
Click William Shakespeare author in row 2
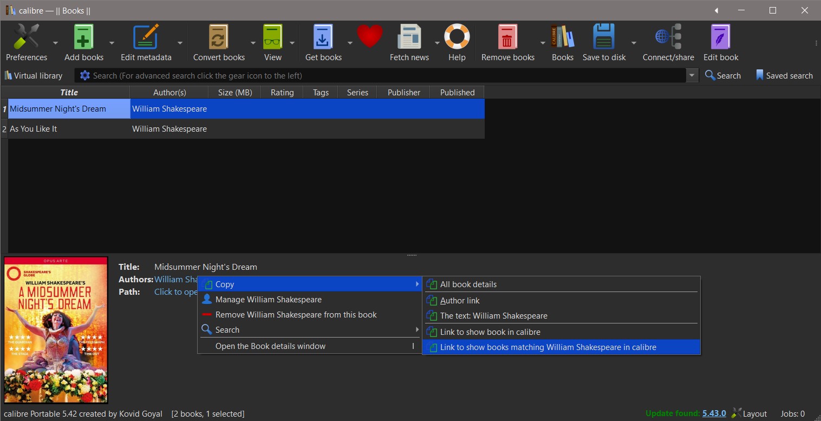point(170,129)
